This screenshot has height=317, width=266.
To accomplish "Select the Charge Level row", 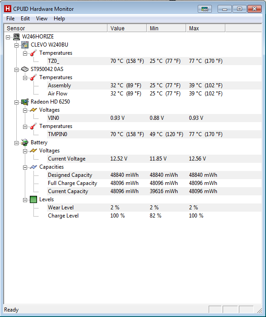I will click(154, 216).
